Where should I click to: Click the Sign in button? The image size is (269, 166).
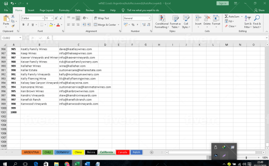tap(222, 3)
